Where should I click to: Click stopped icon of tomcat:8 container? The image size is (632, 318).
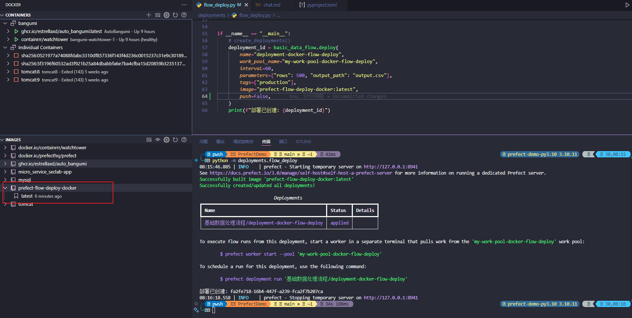coord(16,72)
